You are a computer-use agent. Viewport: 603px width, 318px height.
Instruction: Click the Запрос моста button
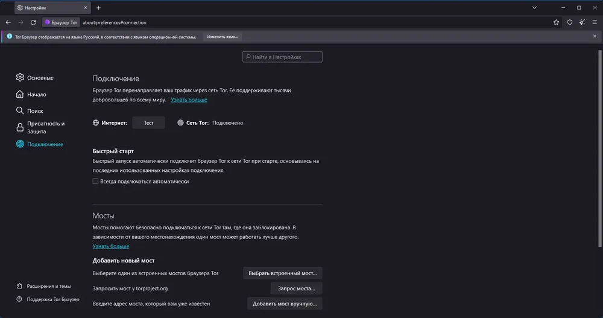[x=297, y=288]
